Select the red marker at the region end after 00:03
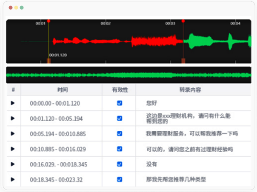This screenshot has width=257, height=192. (183, 21)
